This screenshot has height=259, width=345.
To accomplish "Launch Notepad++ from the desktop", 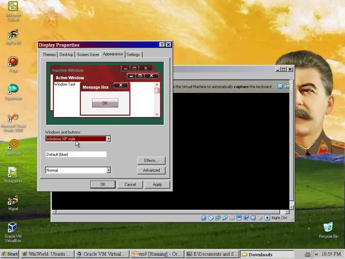I will point(13,175).
